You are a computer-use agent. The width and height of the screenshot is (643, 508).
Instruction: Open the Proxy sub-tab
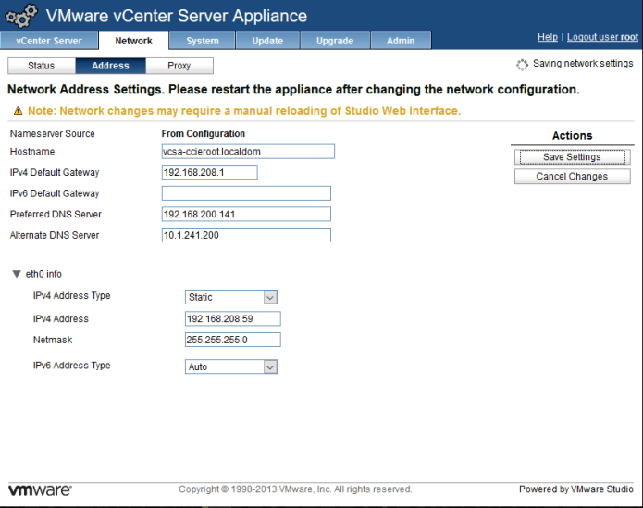pyautogui.click(x=179, y=66)
